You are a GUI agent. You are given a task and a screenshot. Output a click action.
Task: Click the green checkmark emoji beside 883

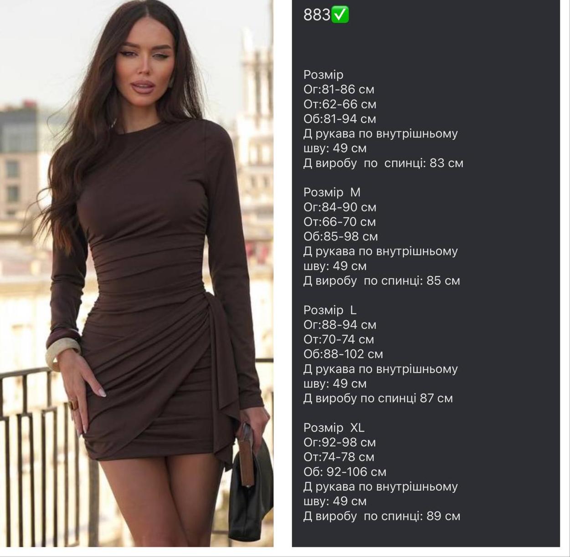(x=340, y=15)
